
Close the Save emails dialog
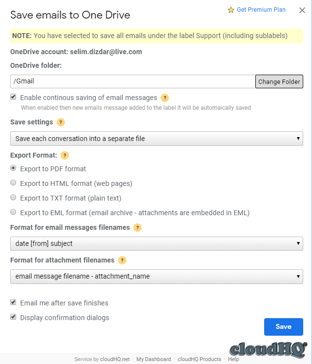tap(302, 10)
